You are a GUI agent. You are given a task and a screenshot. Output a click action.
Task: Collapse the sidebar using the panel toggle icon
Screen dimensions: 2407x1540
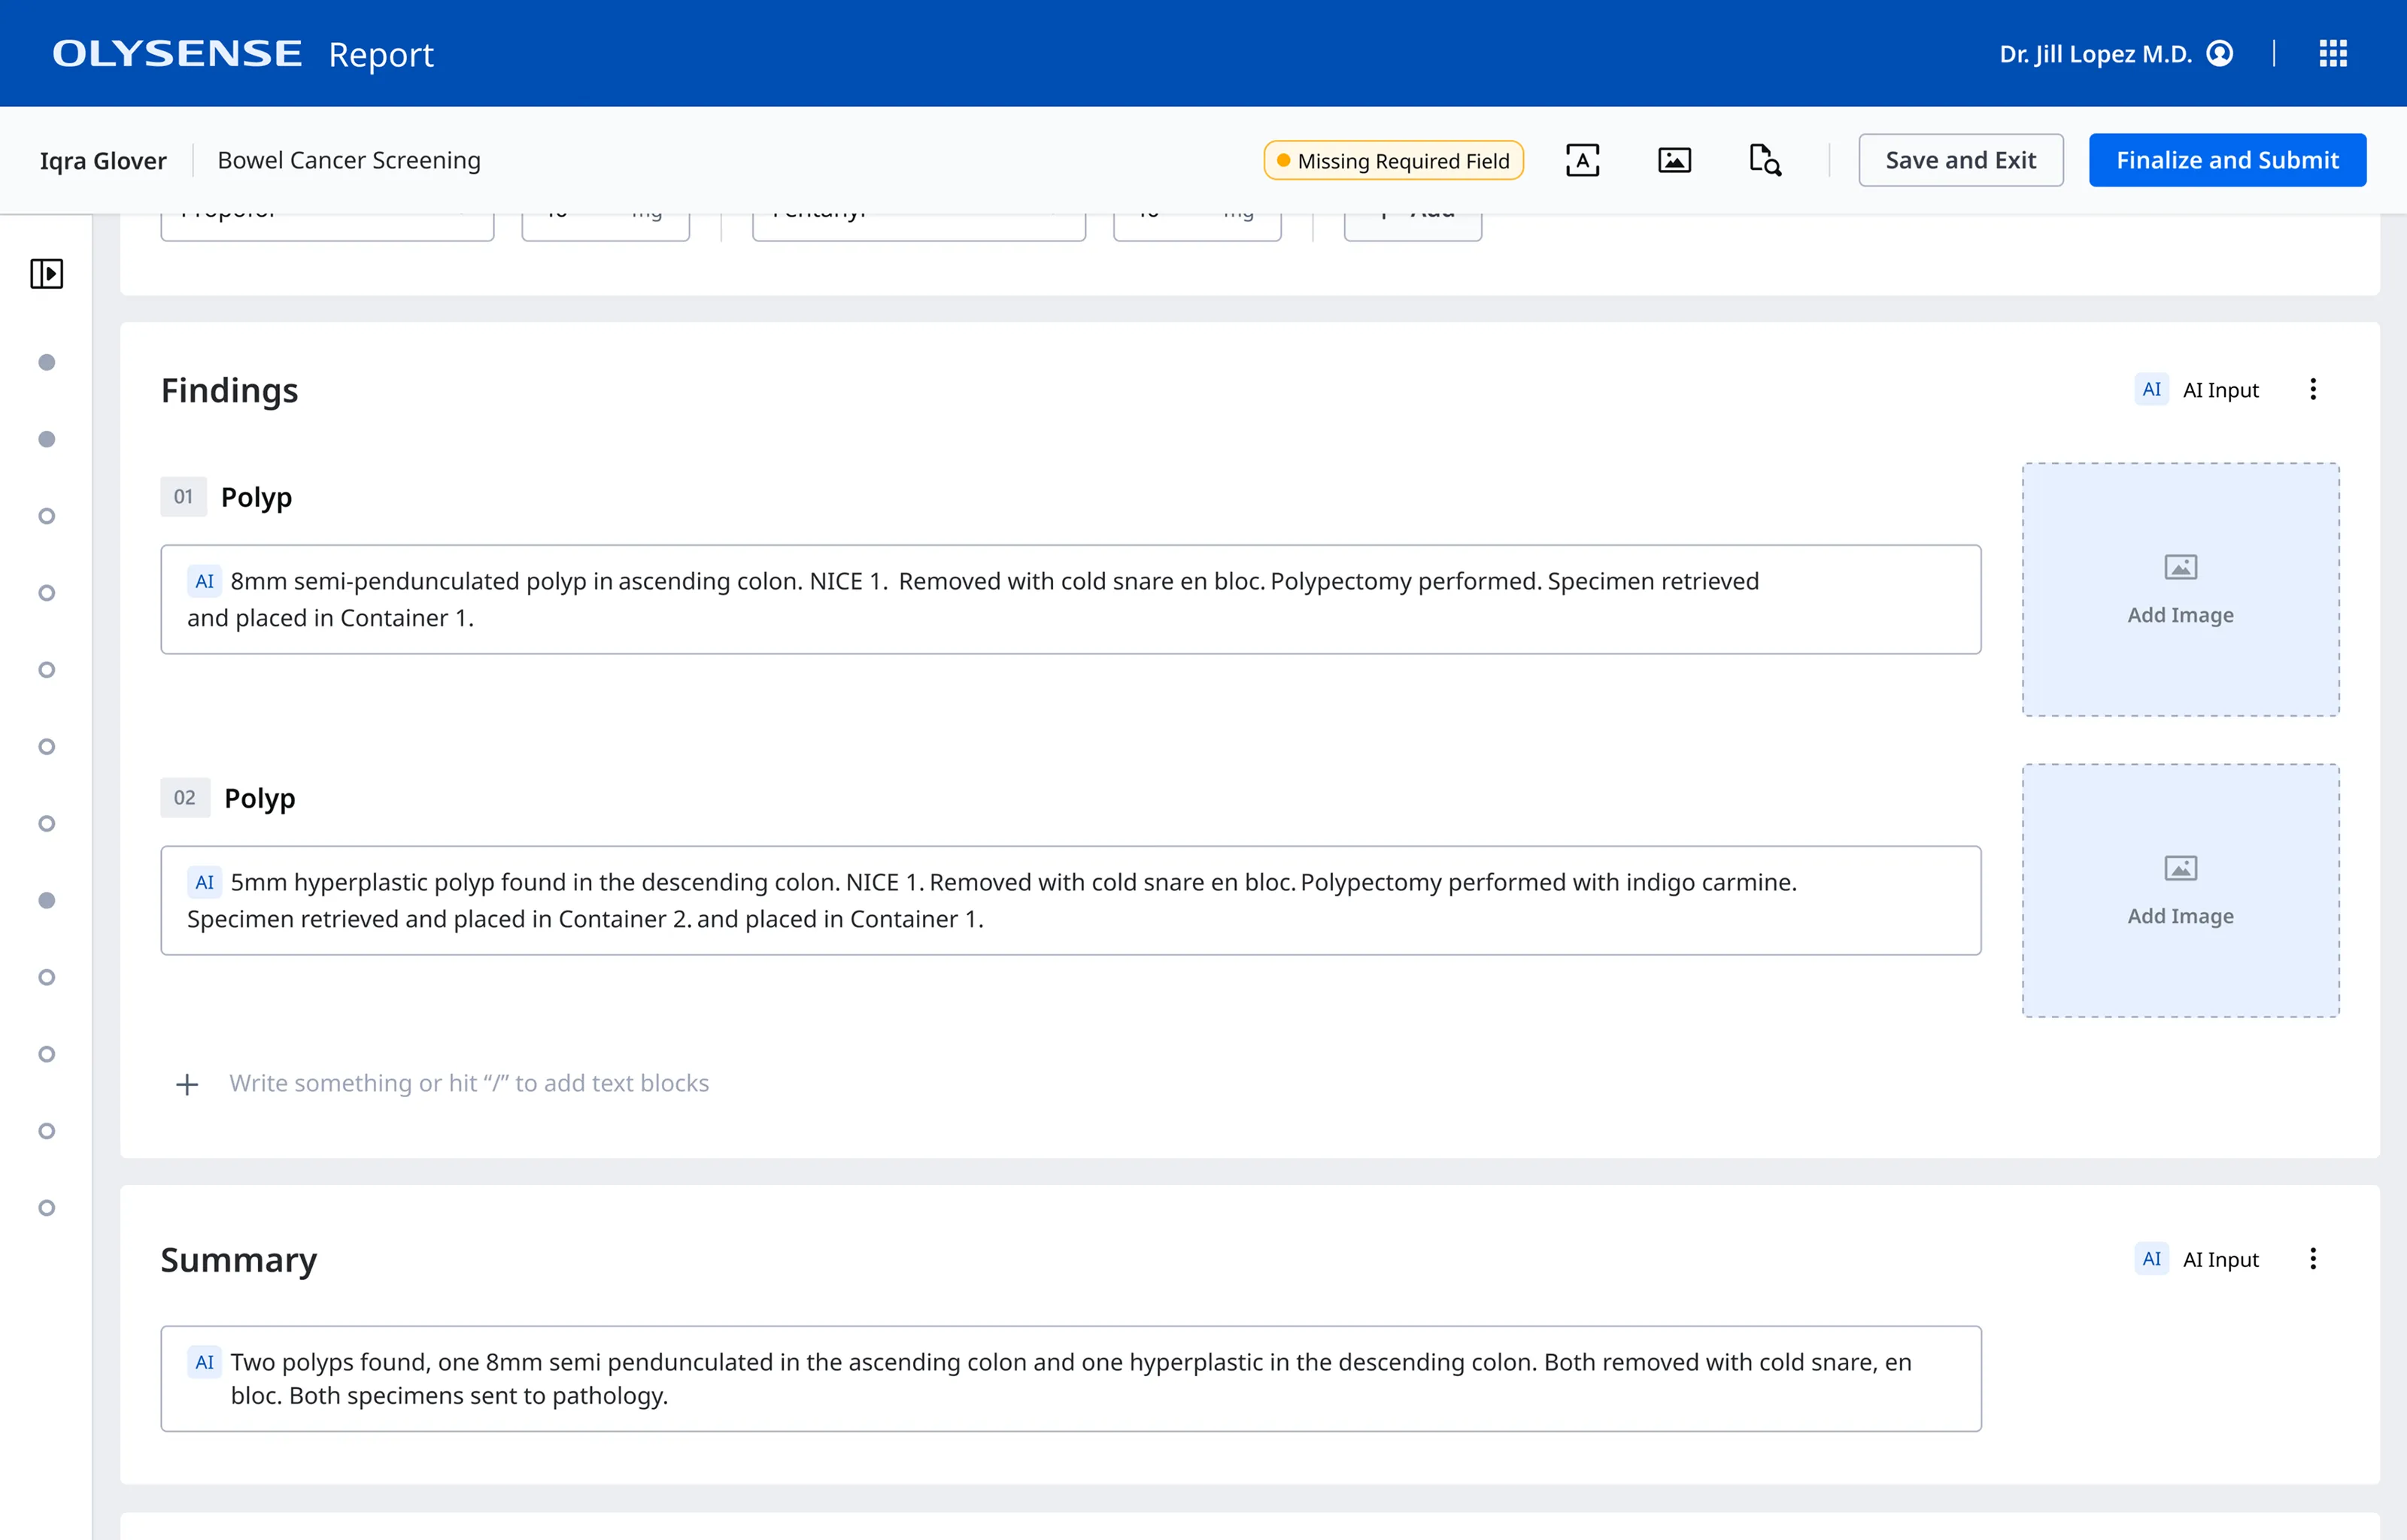click(46, 273)
